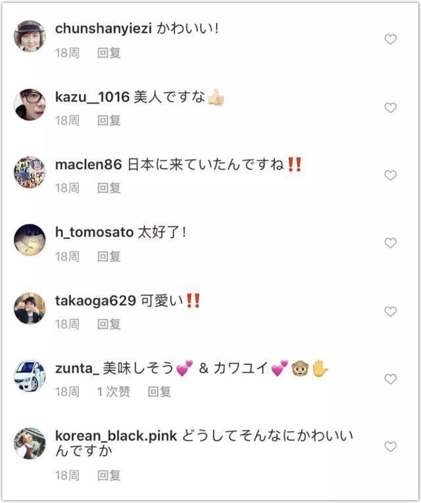Like takaoga629's comment
421x503 pixels.
[390, 311]
